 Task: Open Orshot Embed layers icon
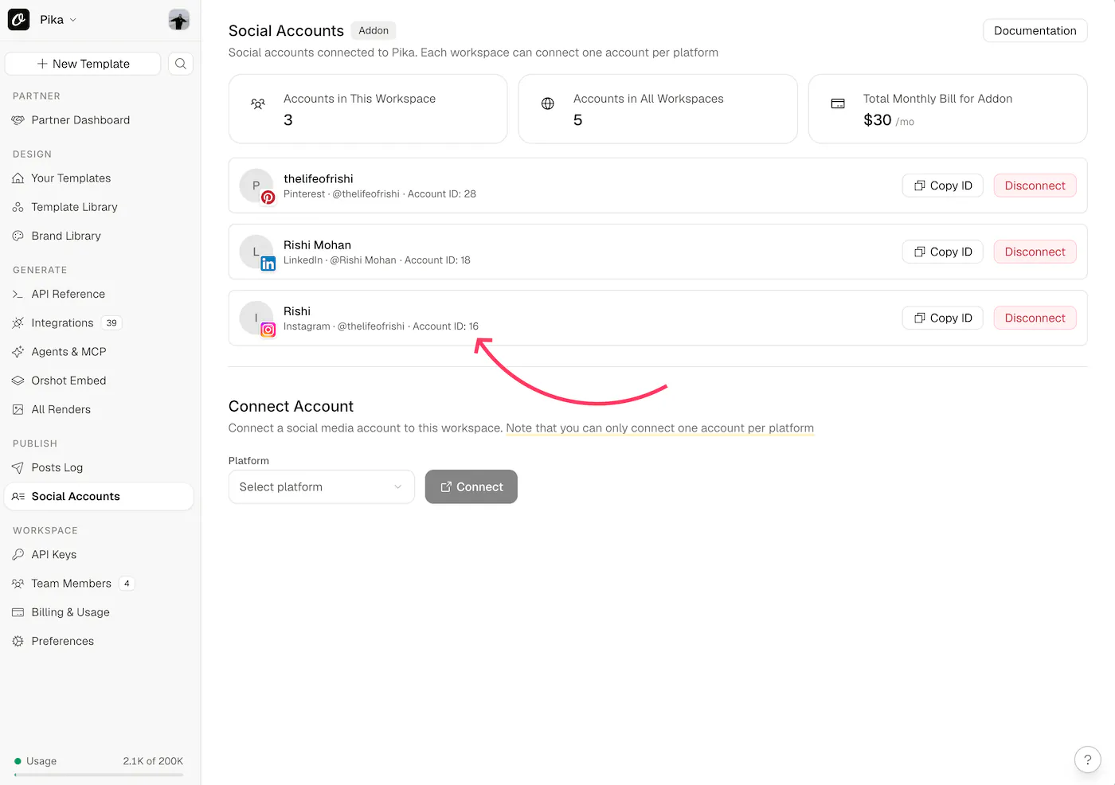[18, 381]
